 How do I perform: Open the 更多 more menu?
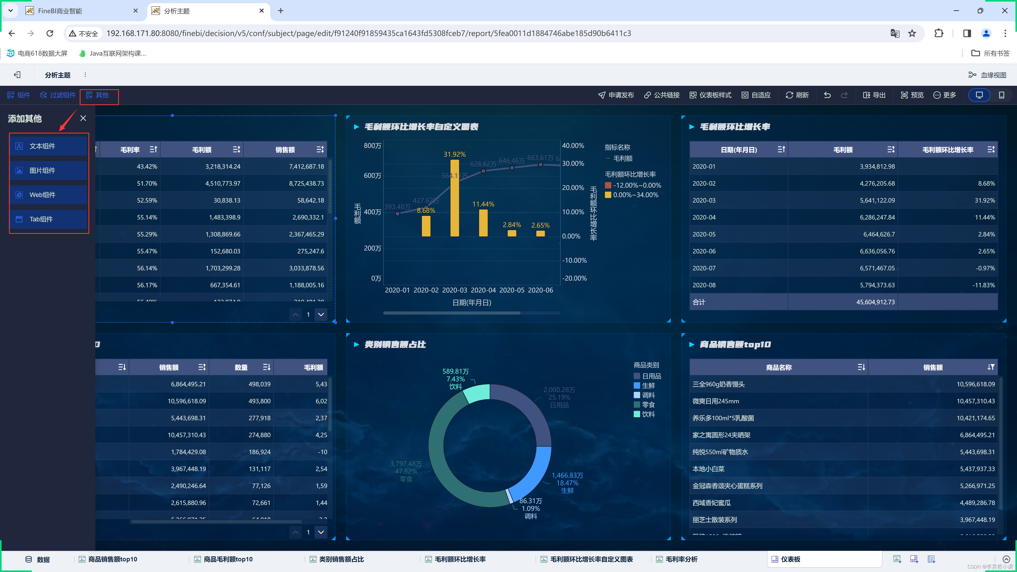click(x=944, y=95)
